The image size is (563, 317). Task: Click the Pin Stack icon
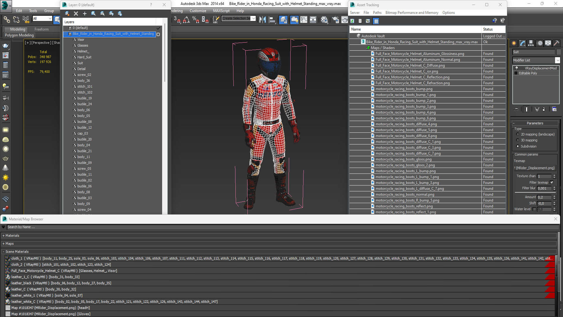click(x=516, y=109)
